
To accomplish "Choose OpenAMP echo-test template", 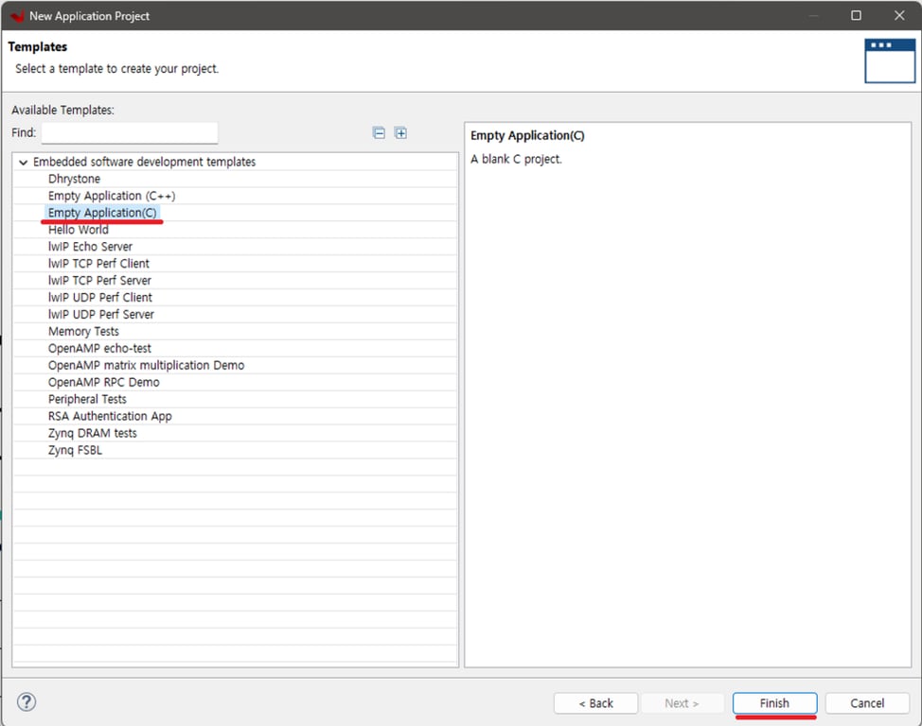I will [99, 348].
